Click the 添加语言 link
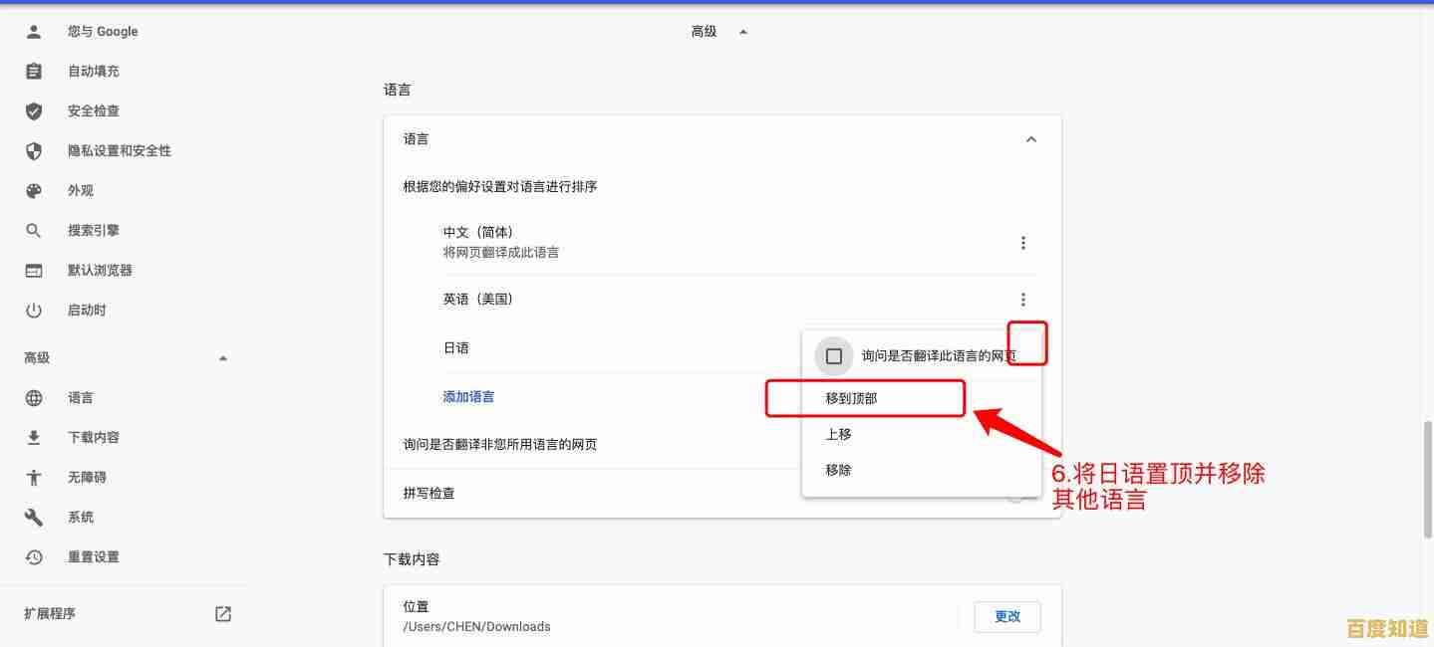This screenshot has height=647, width=1434. click(467, 396)
